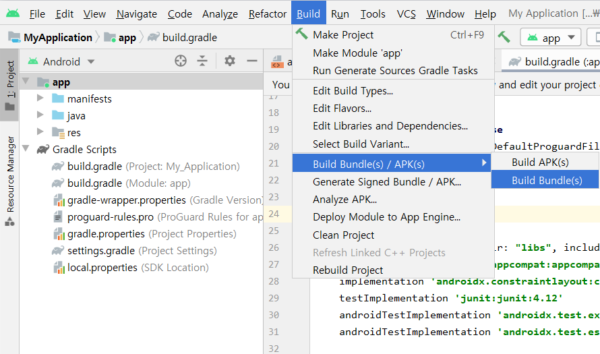Open the Navigate menu
This screenshot has height=354, width=600.
[137, 14]
